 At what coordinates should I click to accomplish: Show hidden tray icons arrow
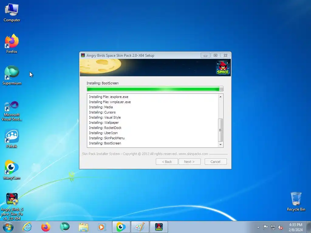(258, 227)
